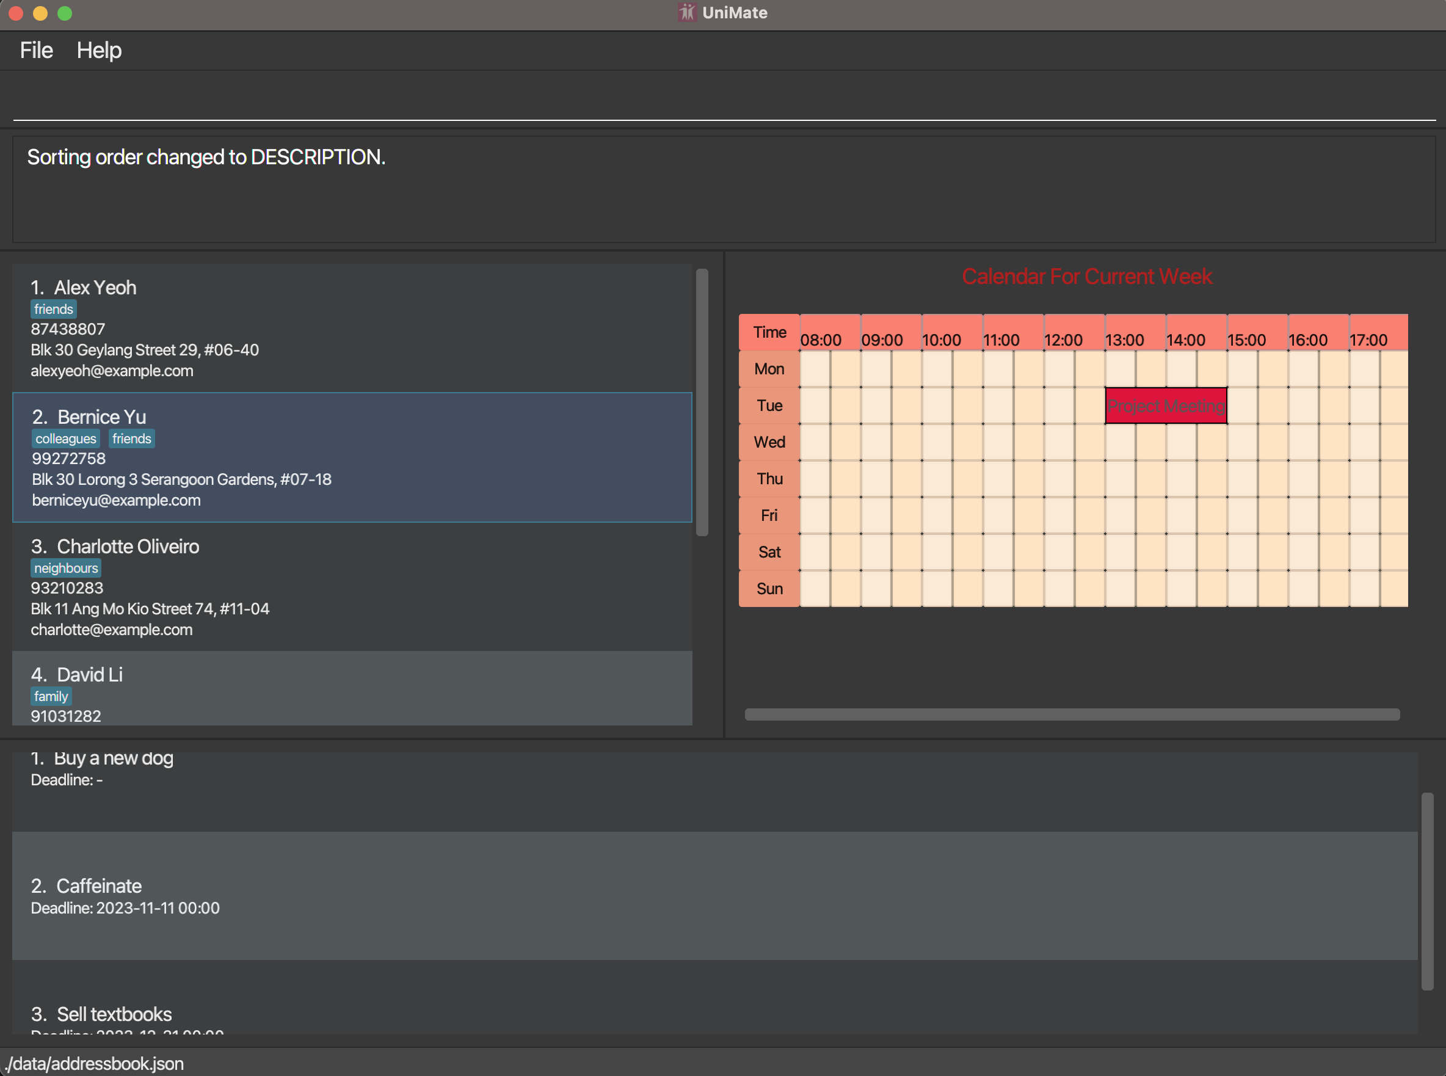Click the 14:00 column header
Viewport: 1446px width, 1076px height.
click(x=1196, y=332)
